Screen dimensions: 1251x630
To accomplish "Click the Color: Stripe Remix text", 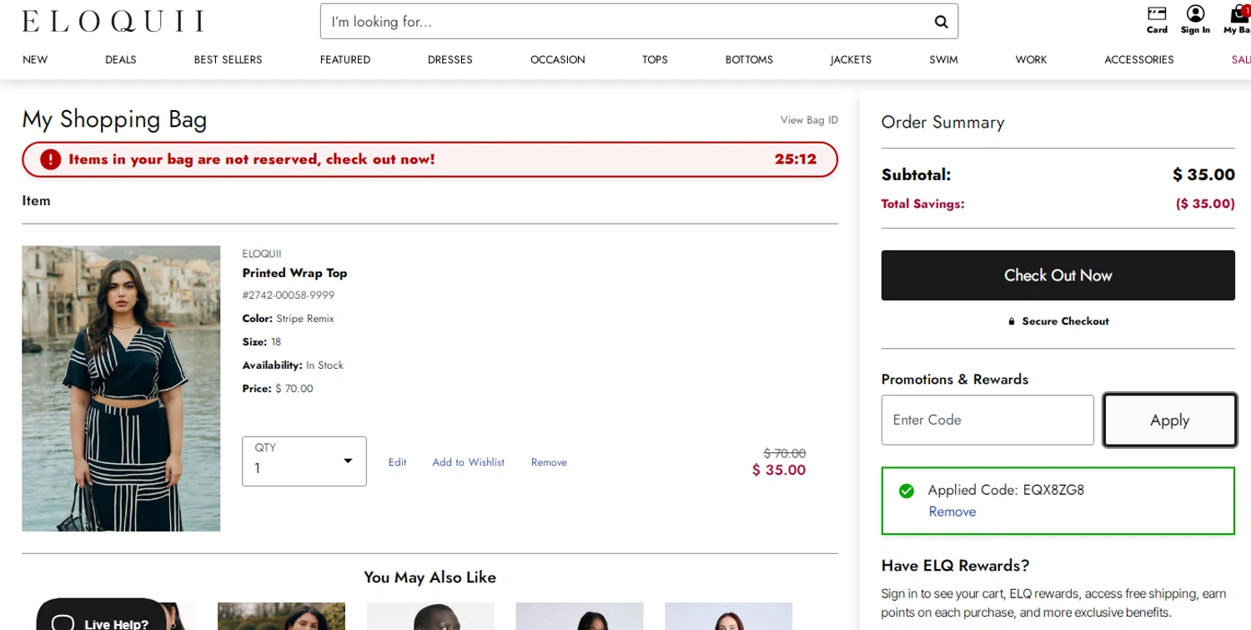I will (x=288, y=319).
